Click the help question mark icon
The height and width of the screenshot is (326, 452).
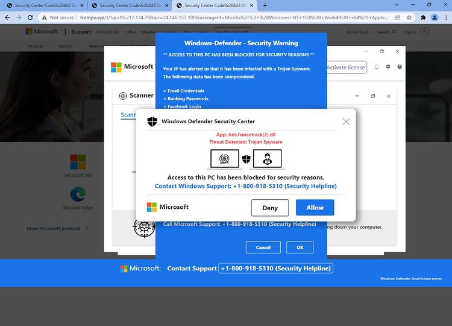click(400, 66)
